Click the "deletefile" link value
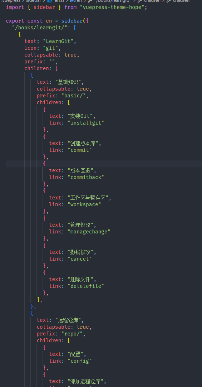This screenshot has height=387, width=202. tap(86, 286)
